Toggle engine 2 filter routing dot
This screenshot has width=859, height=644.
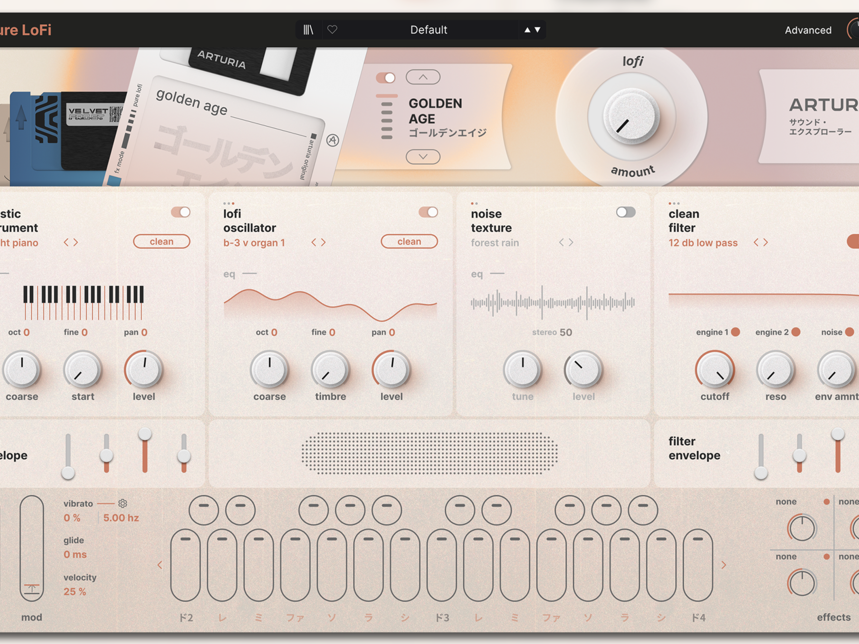click(796, 332)
